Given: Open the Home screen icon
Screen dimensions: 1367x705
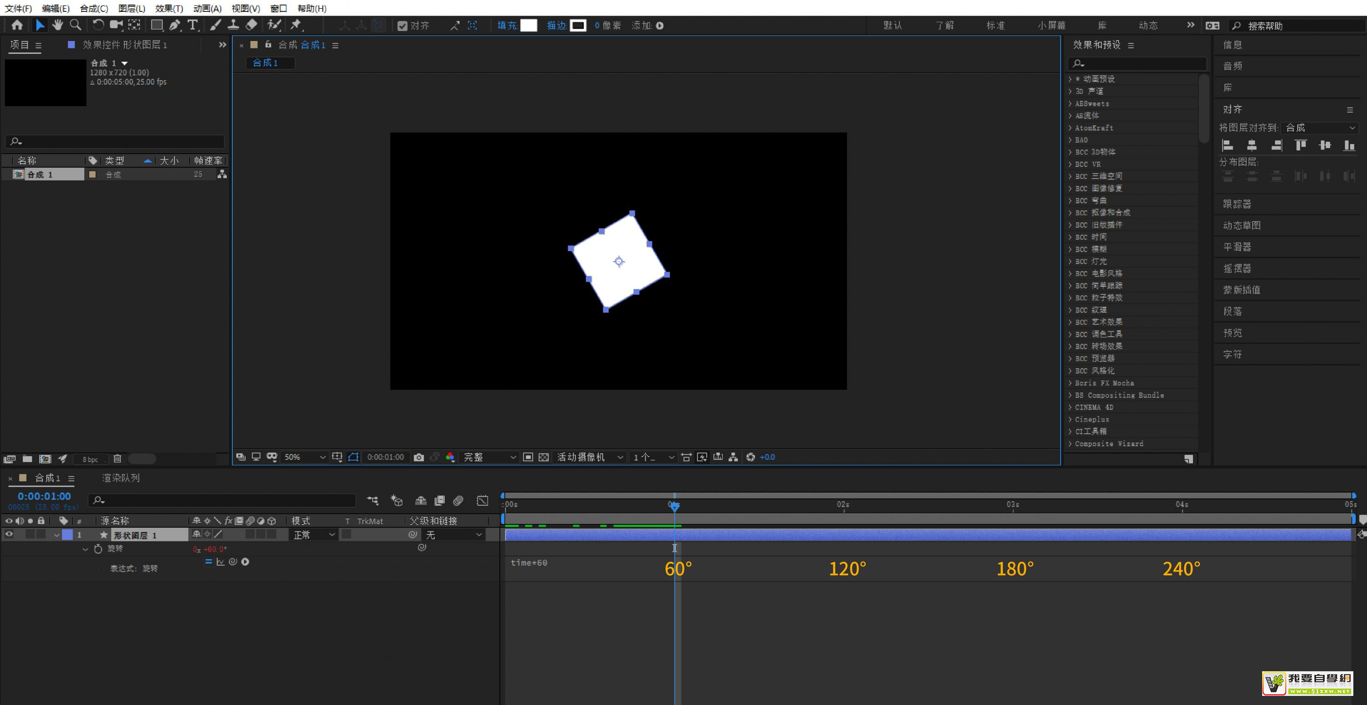Looking at the screenshot, I should point(17,25).
